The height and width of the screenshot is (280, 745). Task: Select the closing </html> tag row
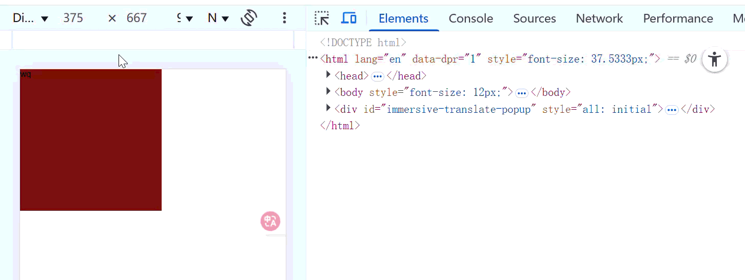point(340,126)
